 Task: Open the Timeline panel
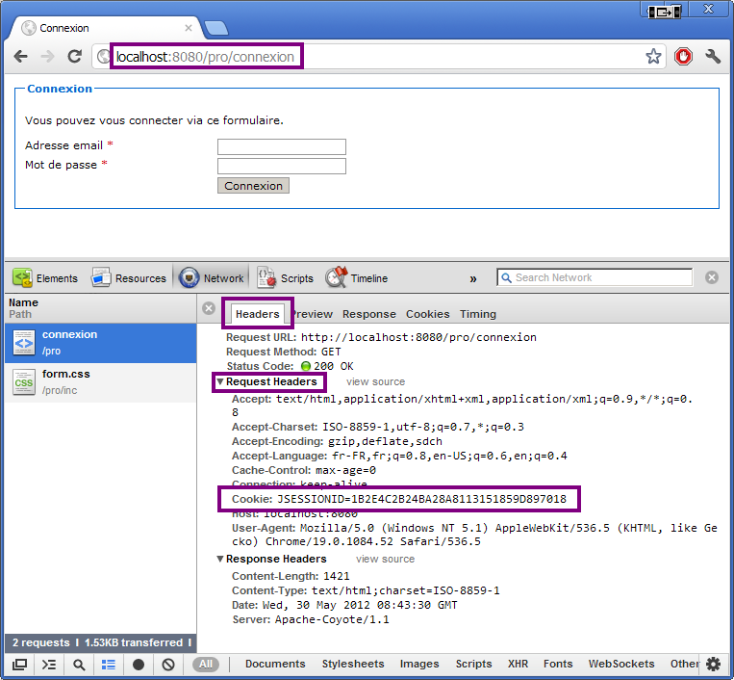click(357, 278)
